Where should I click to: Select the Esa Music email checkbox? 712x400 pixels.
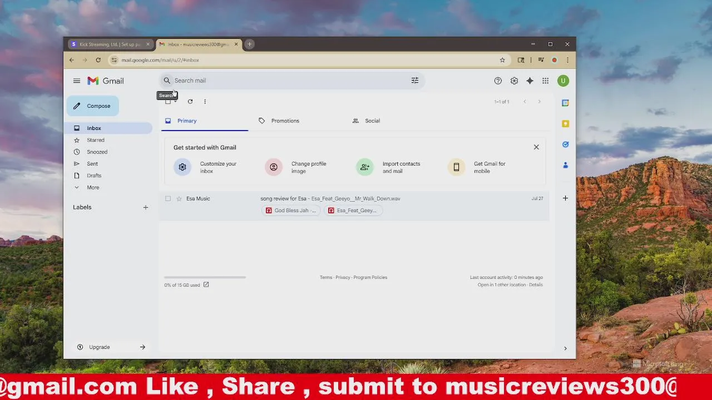168,199
